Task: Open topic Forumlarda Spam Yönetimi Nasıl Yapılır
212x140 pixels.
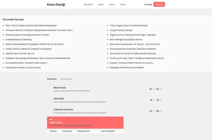Action: (x=26, y=63)
